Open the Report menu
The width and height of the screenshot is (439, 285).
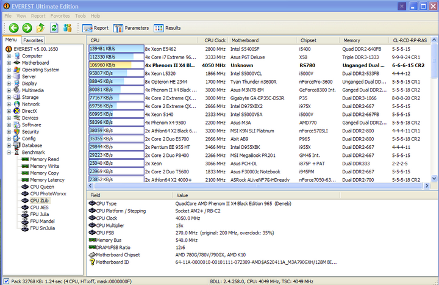(x=38, y=16)
